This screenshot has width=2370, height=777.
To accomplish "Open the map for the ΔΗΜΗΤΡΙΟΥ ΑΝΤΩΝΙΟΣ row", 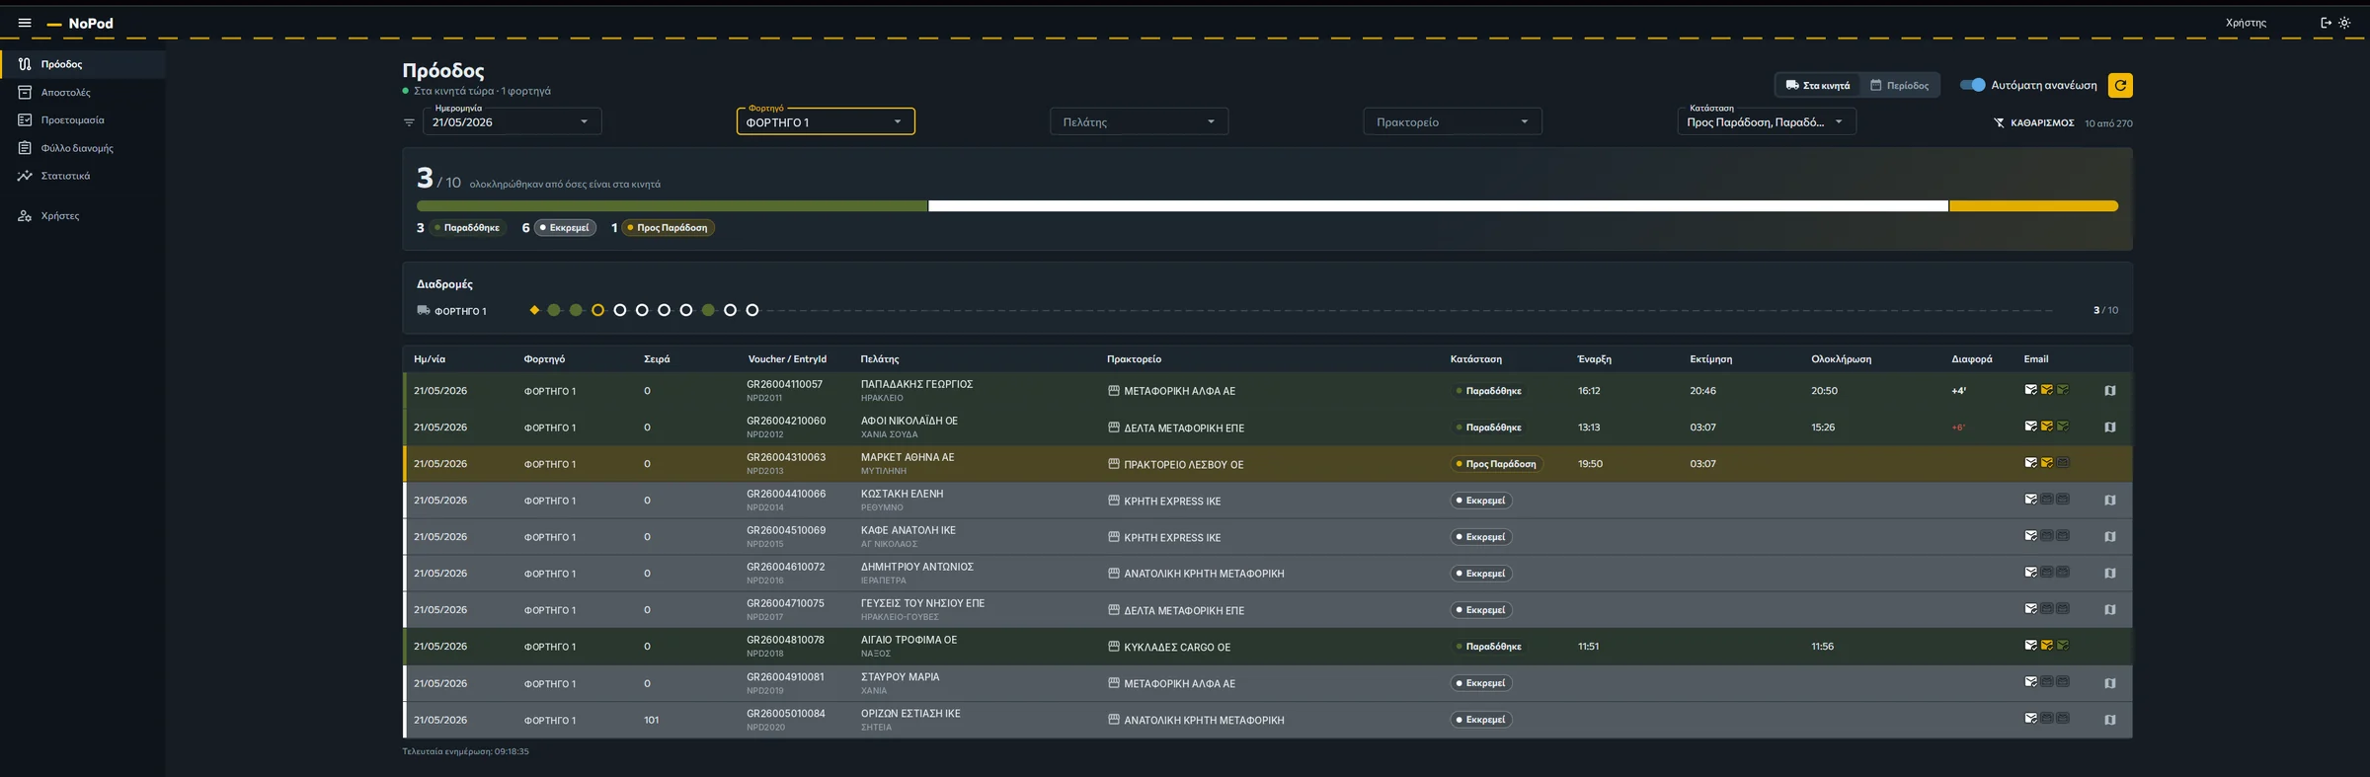I will click(2110, 574).
